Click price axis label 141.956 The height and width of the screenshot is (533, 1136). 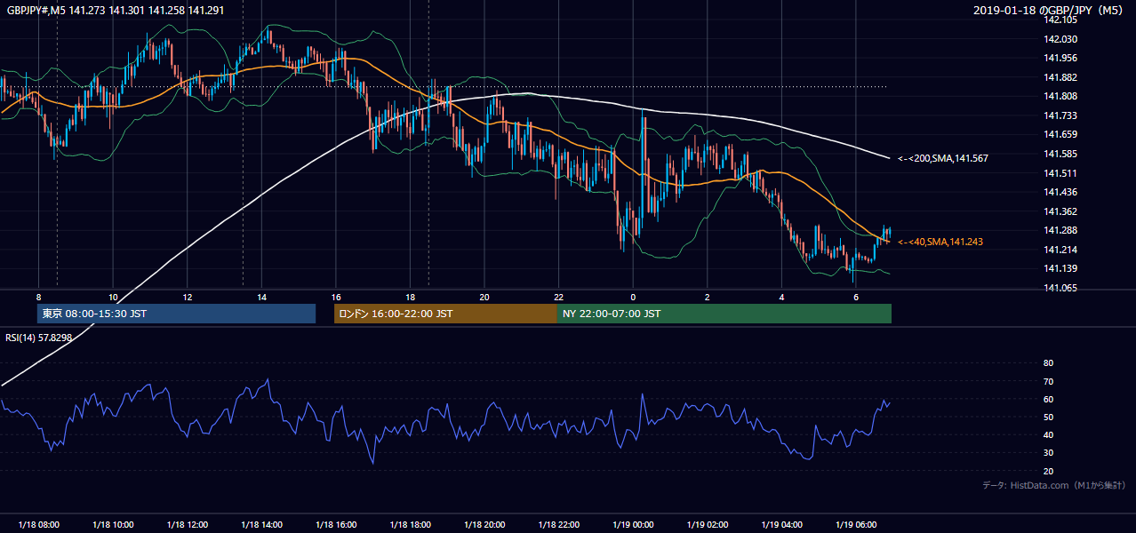coord(1060,59)
